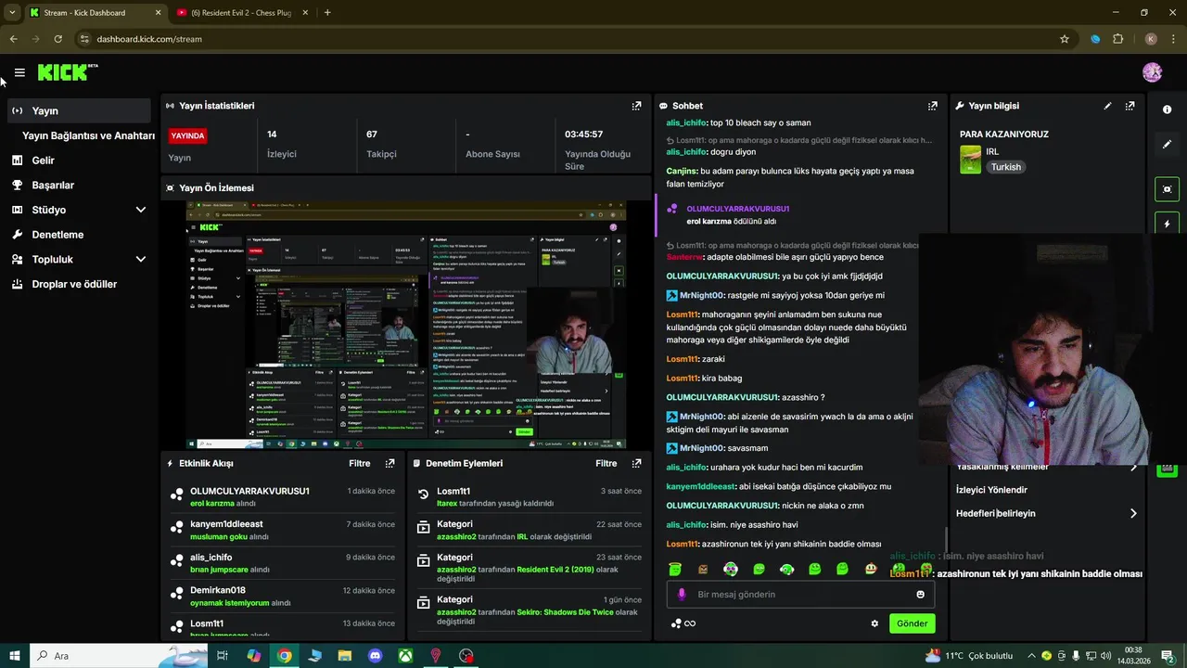Open Denetim Eylemleri Filtre dropdown
This screenshot has height=668, width=1187.
click(x=606, y=463)
